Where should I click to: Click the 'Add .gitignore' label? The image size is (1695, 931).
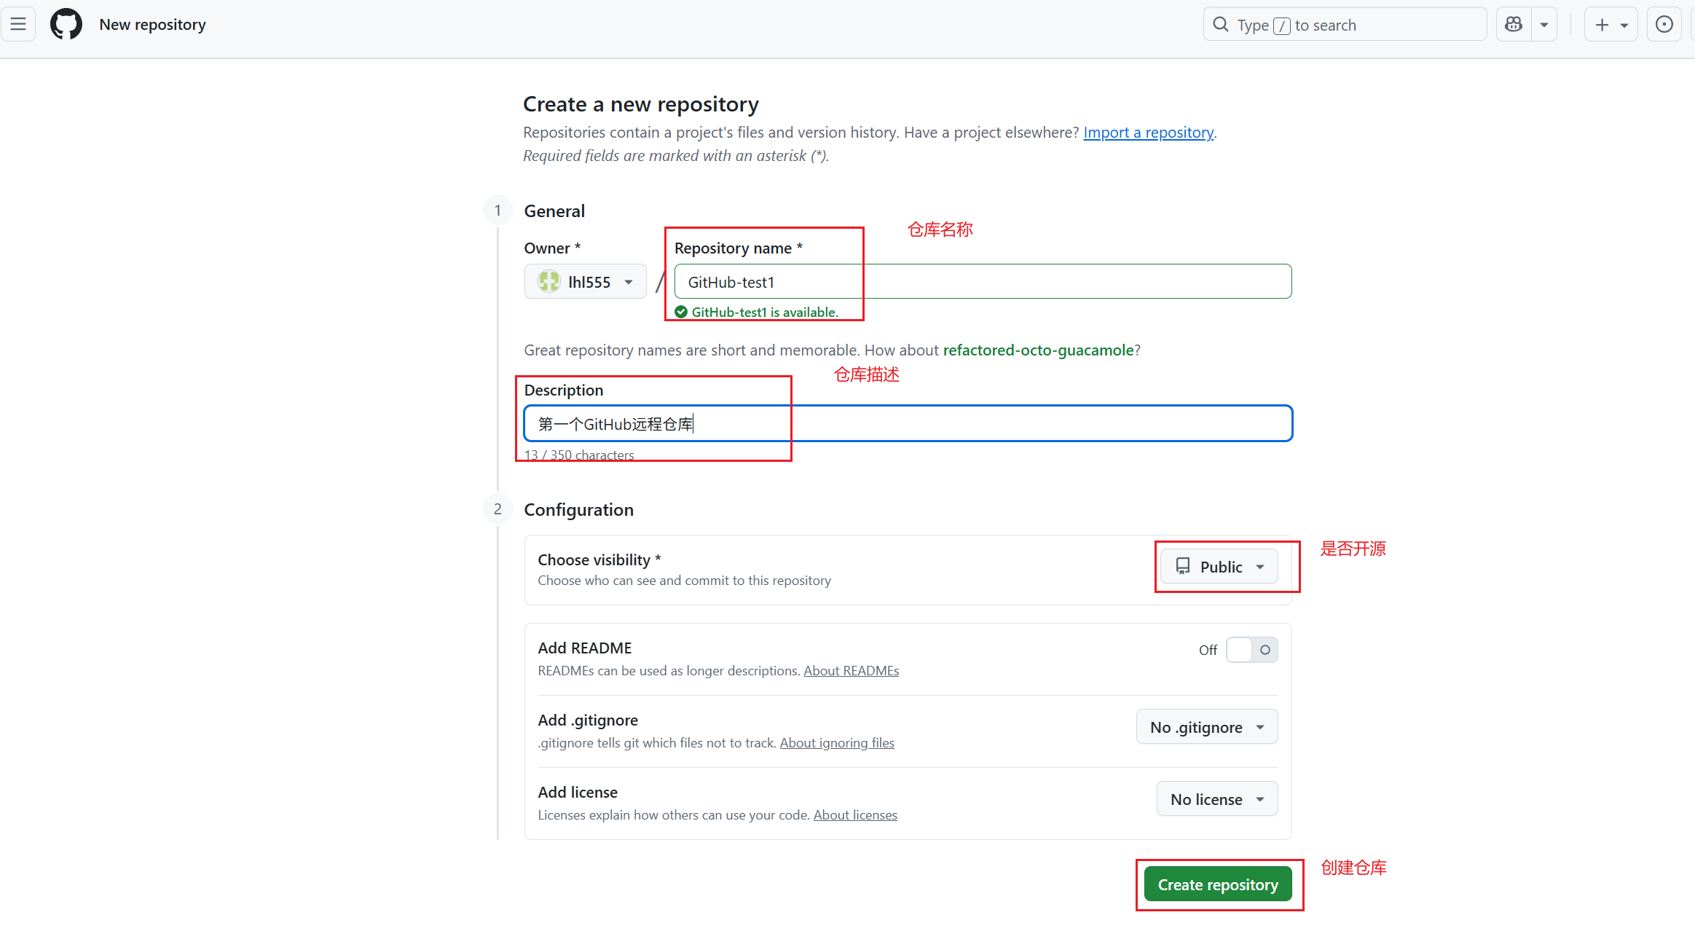[588, 720]
